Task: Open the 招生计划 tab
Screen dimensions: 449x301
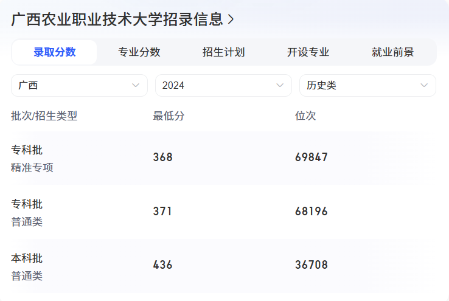Action: [224, 52]
